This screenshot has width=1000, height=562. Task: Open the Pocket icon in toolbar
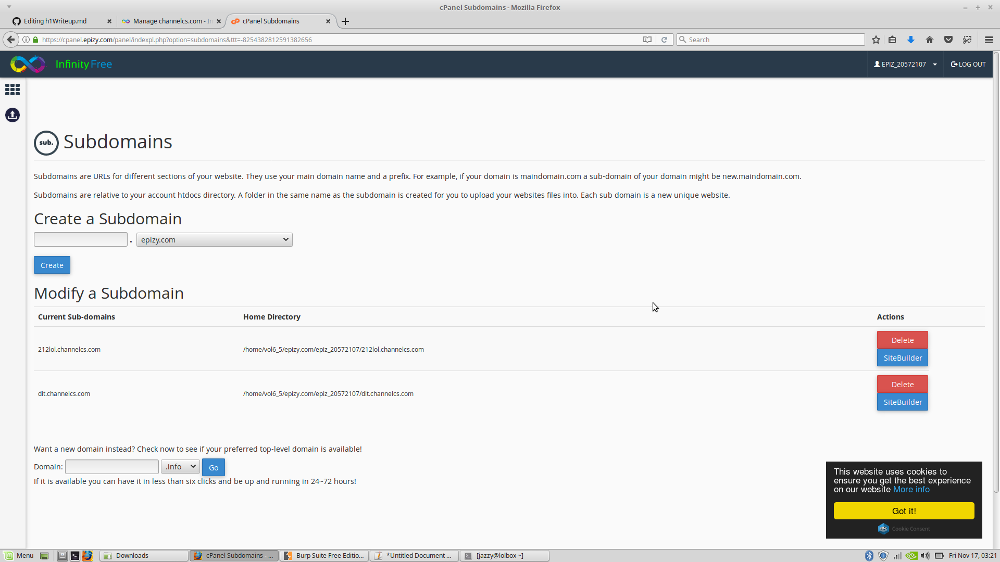click(948, 40)
